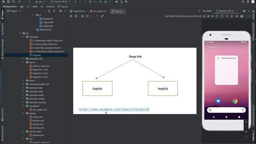Screen dimensions: 256x144
Task: Open Emulator panel settings gear
Action: point(244,11)
